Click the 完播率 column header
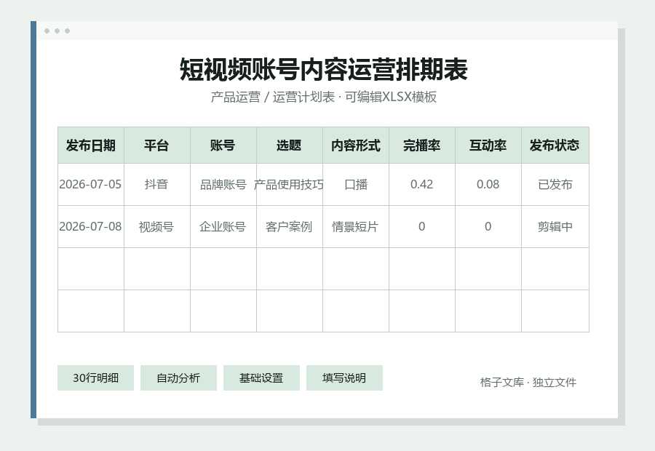Image resolution: width=655 pixels, height=451 pixels. tap(422, 145)
